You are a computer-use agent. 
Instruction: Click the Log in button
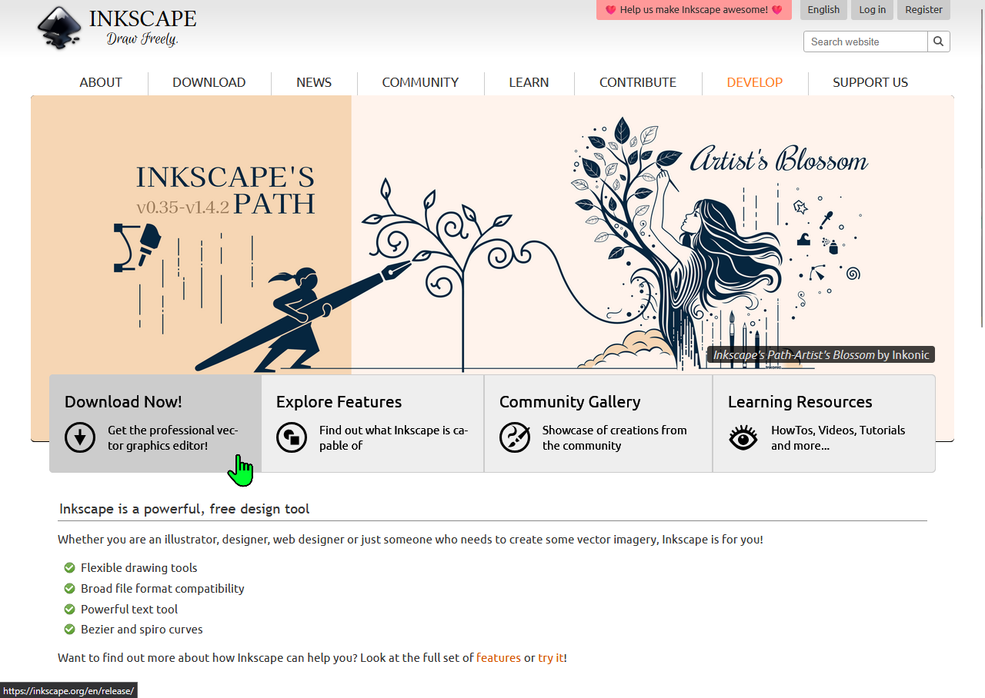(x=872, y=10)
